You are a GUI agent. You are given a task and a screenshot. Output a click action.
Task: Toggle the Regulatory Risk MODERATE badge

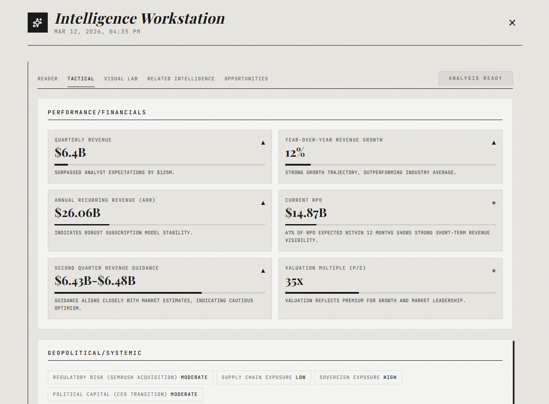(x=130, y=377)
